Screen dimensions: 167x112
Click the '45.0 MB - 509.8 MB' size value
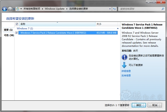click(106, 33)
